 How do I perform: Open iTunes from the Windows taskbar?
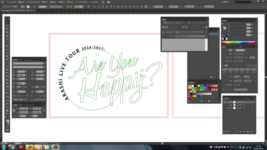[38, 147]
